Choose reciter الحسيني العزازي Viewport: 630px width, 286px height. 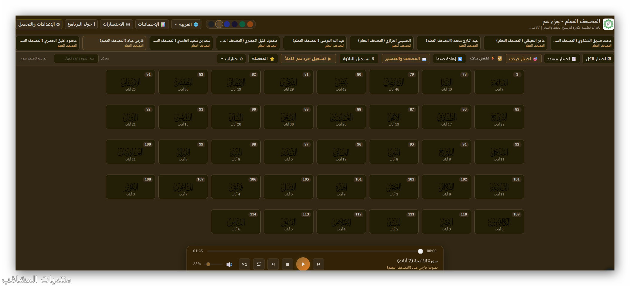[382, 43]
